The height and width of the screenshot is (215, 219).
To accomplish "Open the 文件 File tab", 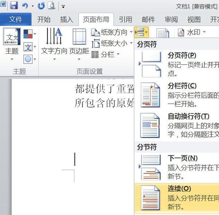I will click(x=15, y=19).
